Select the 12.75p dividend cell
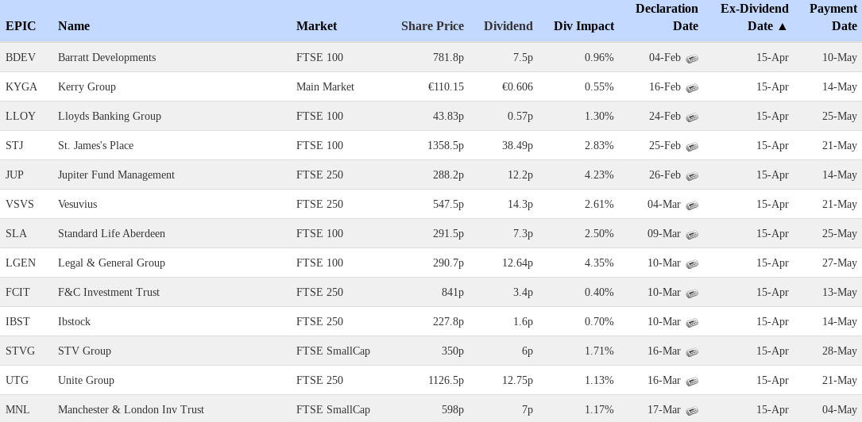 click(x=517, y=380)
